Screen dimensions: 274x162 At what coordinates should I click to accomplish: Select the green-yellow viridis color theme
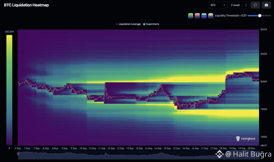tap(191, 16)
